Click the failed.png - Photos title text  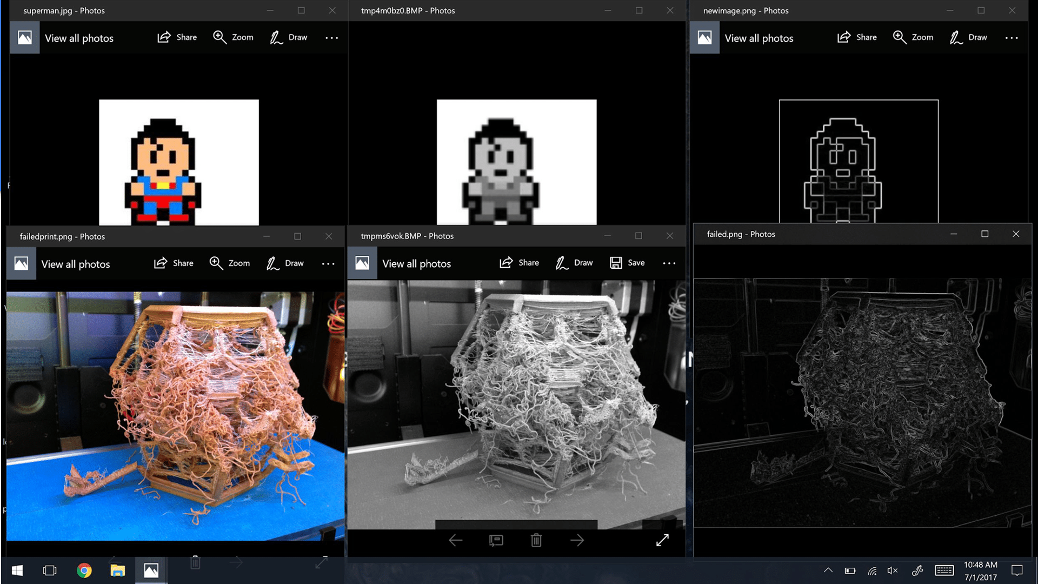(x=741, y=234)
